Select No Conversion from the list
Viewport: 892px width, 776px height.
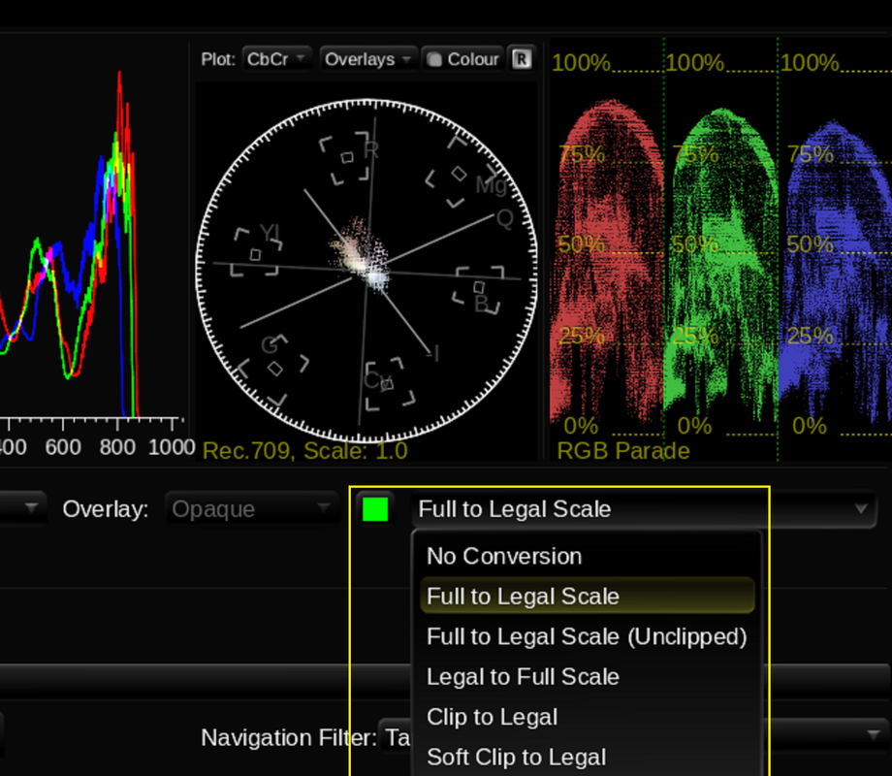588,556
